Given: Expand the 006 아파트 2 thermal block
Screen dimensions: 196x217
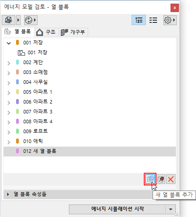Looking at the screenshot, I should [9, 103].
